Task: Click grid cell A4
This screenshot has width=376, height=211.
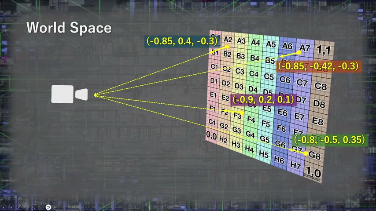Action: [x=256, y=42]
